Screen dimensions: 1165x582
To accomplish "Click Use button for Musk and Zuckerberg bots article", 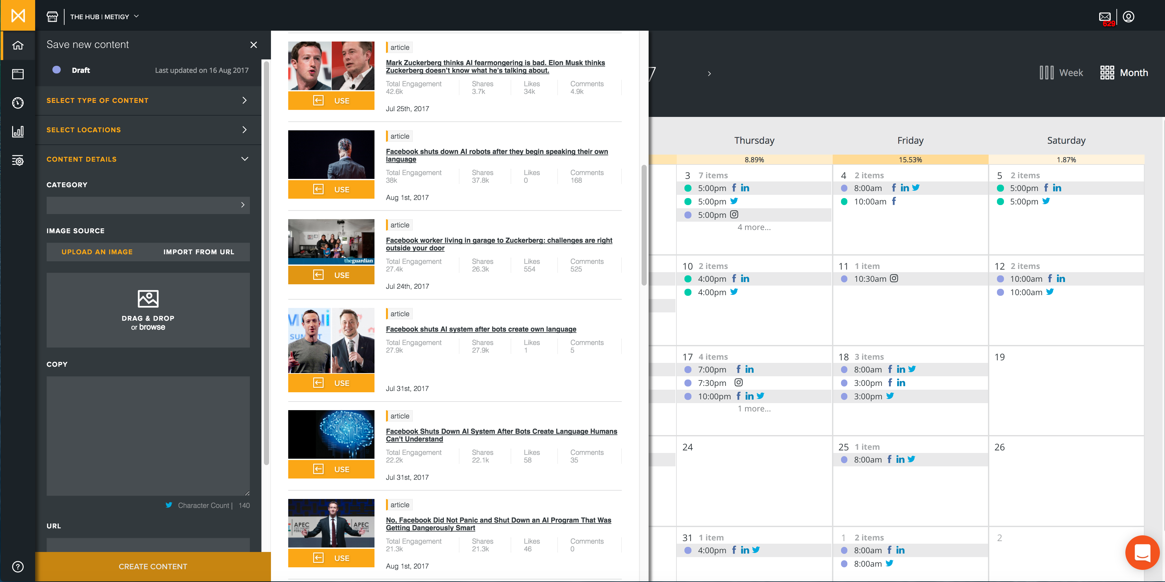I will pos(331,383).
